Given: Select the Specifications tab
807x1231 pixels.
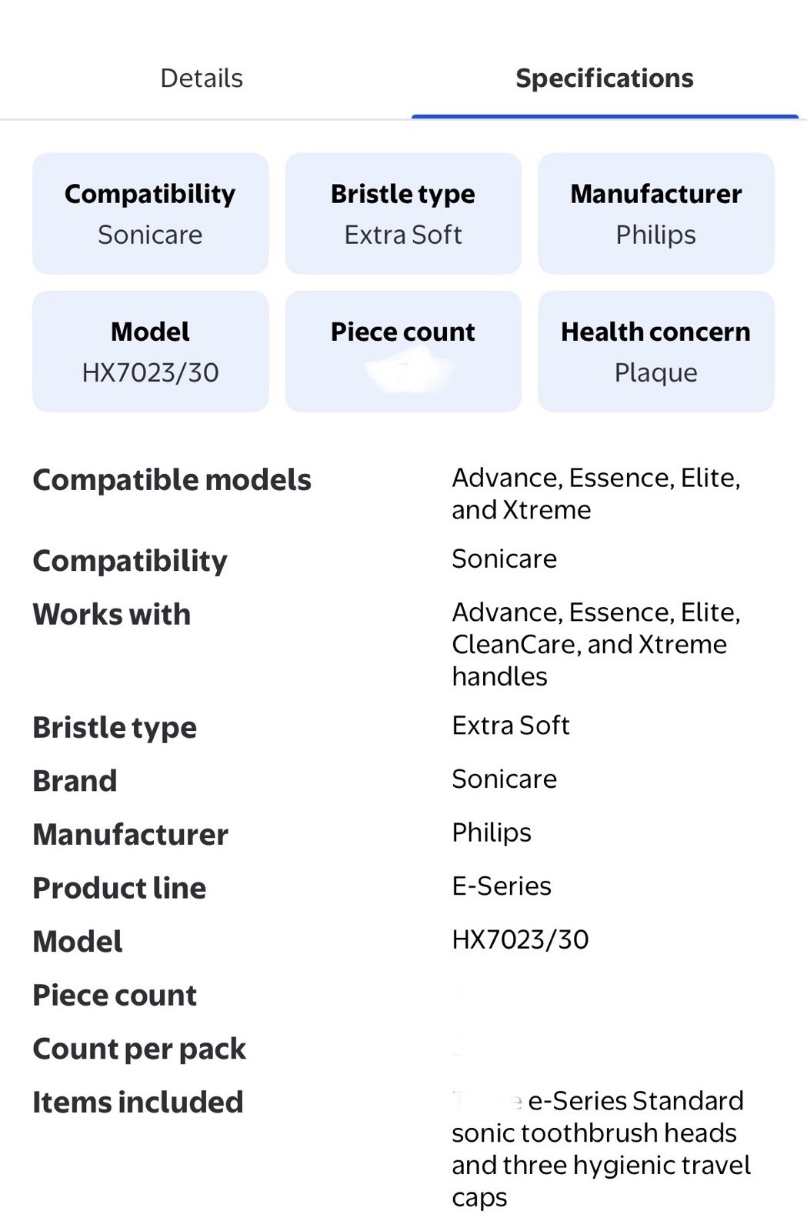Looking at the screenshot, I should pos(605,78).
